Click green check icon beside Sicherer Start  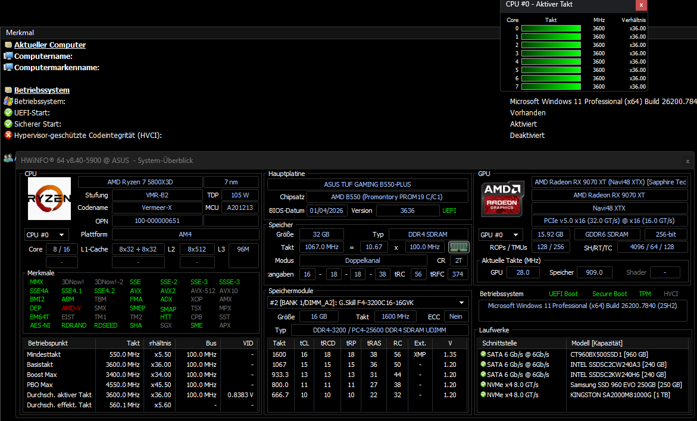coord(8,124)
